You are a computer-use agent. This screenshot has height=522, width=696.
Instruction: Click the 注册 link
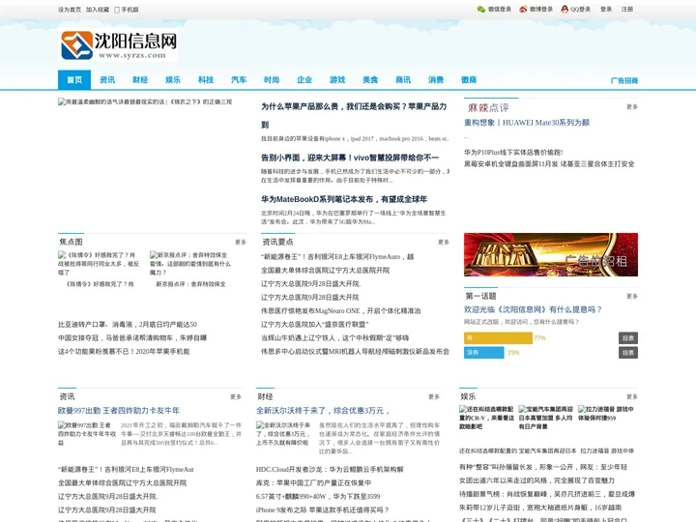(627, 10)
